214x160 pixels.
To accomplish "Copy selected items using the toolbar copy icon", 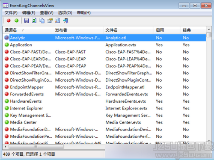I will (42, 21).
